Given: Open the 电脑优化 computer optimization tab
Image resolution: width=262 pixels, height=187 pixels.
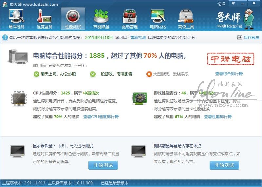Looking at the screenshot, I should 158,19.
